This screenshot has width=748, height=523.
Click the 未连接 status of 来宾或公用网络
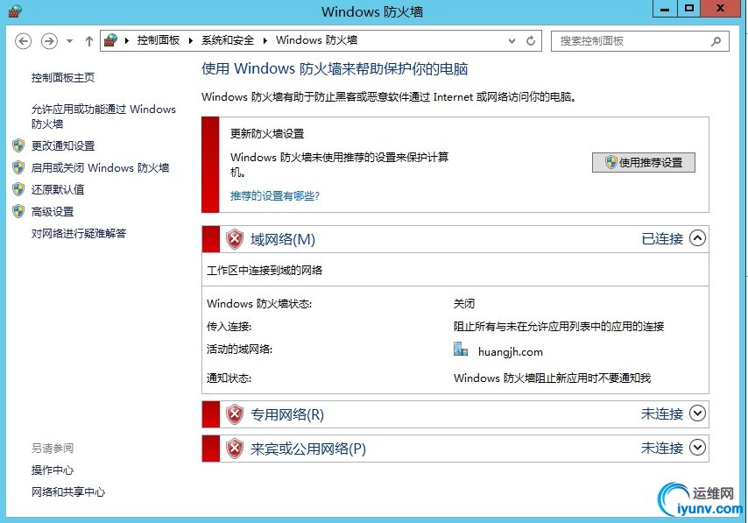(x=662, y=448)
